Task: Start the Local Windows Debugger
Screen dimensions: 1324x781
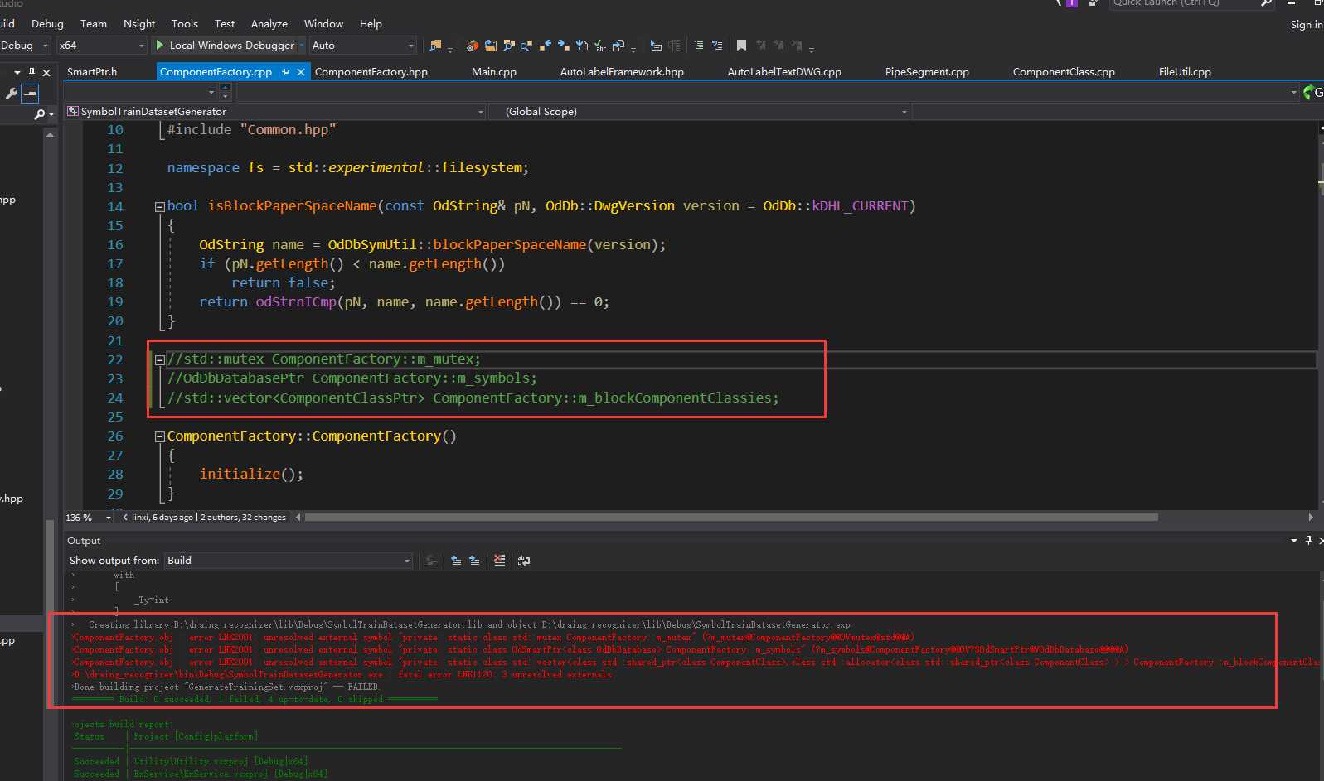Action: [x=224, y=46]
